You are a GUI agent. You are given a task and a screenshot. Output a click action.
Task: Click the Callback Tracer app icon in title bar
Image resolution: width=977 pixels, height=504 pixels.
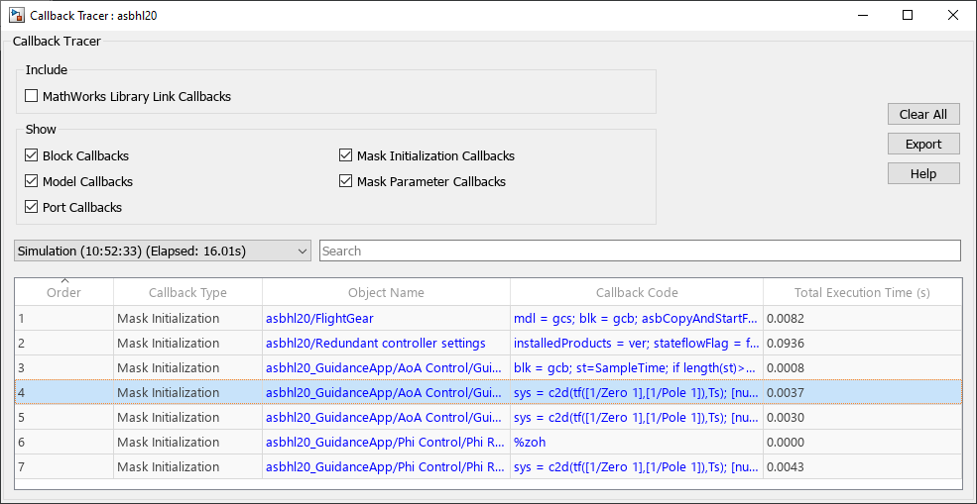pyautogui.click(x=17, y=16)
